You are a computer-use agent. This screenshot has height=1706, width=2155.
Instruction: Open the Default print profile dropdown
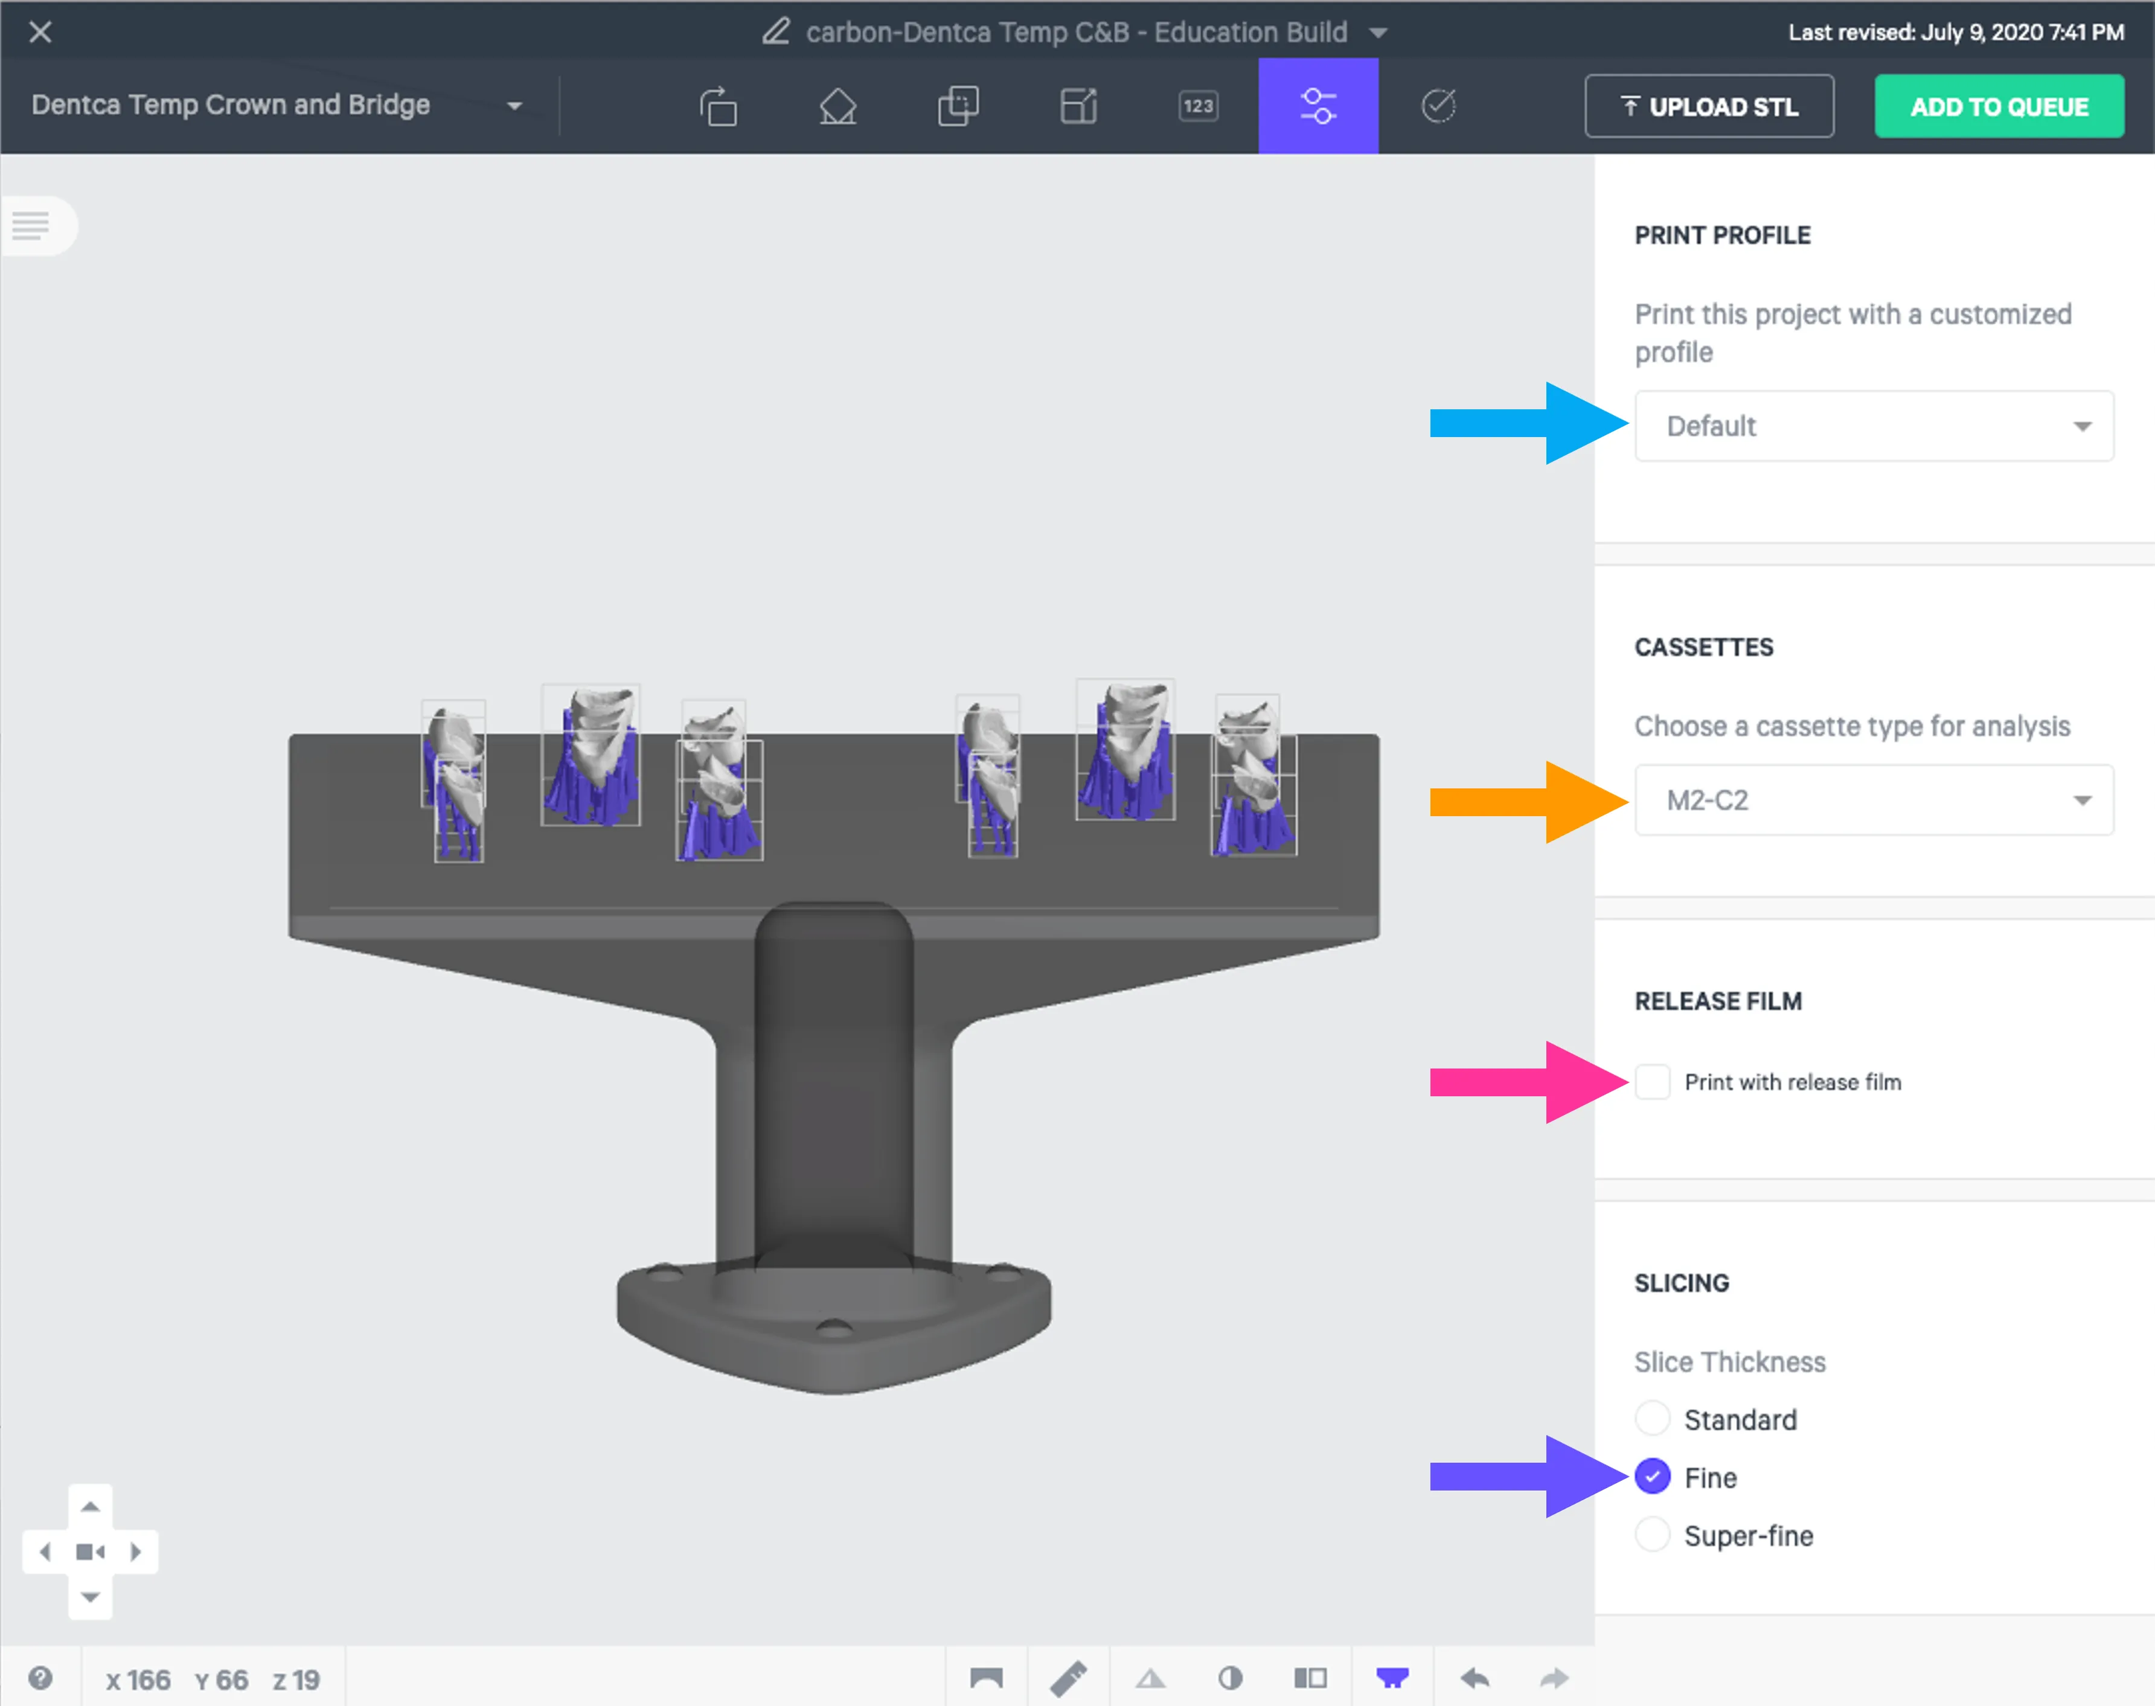click(x=1873, y=426)
